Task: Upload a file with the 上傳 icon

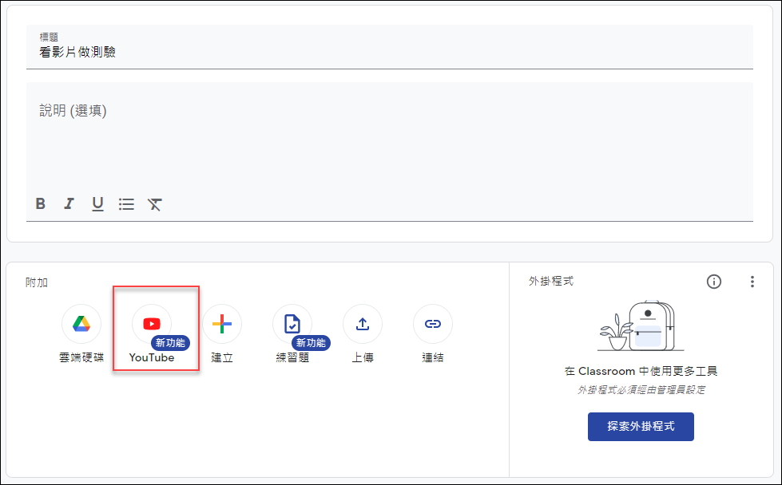Action: (x=363, y=324)
